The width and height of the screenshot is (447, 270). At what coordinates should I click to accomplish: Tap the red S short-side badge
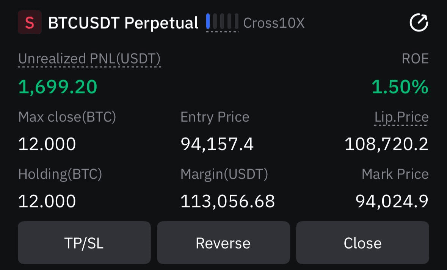point(30,22)
